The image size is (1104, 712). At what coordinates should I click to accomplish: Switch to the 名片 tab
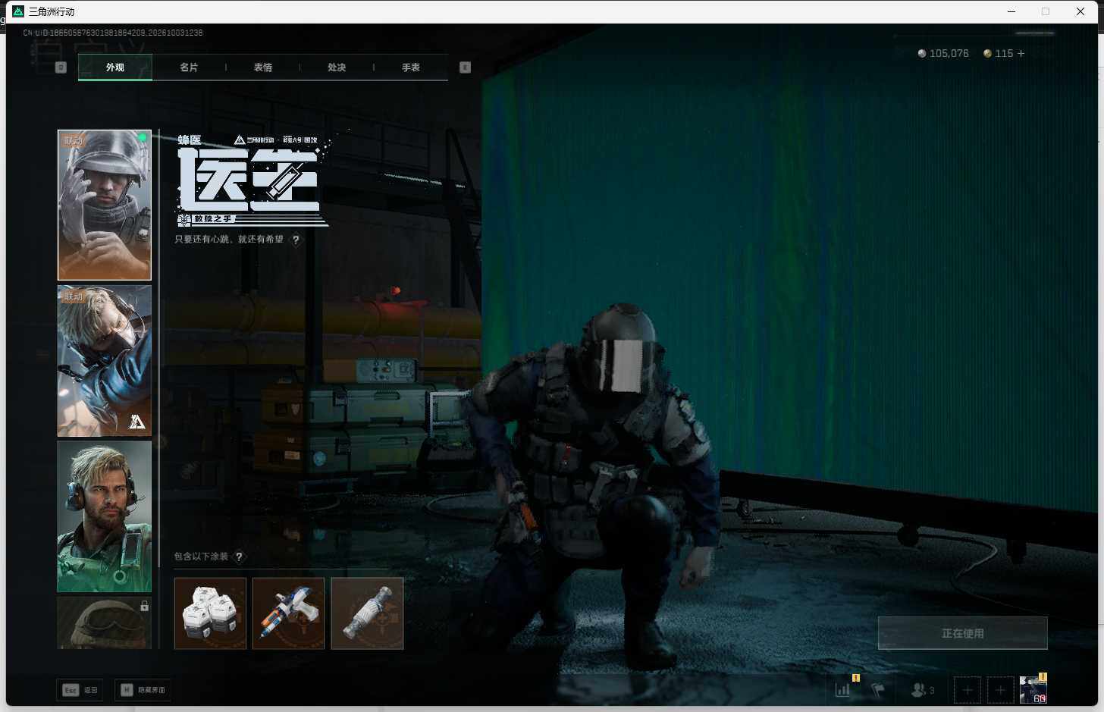coord(189,67)
